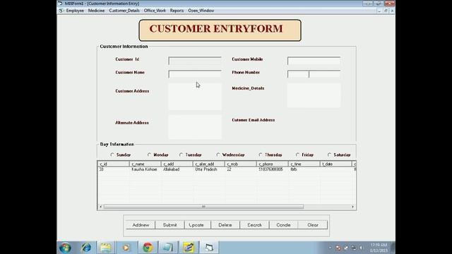
Task: Click the Clear button
Action: (313, 225)
